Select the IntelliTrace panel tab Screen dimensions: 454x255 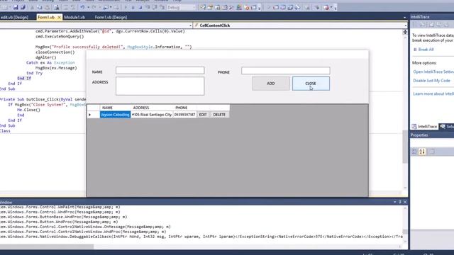pos(424,127)
